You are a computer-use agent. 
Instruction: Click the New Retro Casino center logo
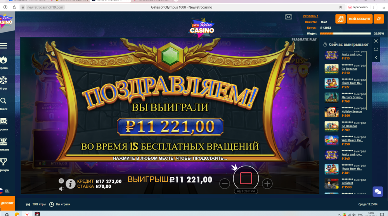coord(202,28)
